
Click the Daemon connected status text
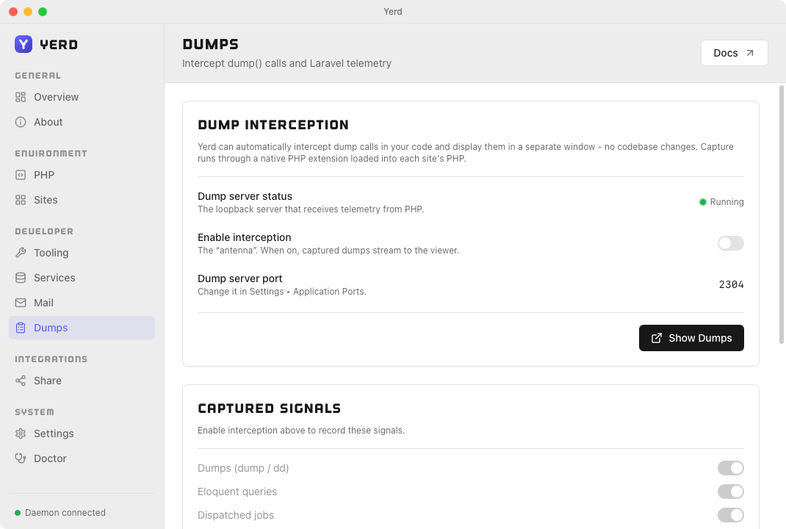pos(65,513)
